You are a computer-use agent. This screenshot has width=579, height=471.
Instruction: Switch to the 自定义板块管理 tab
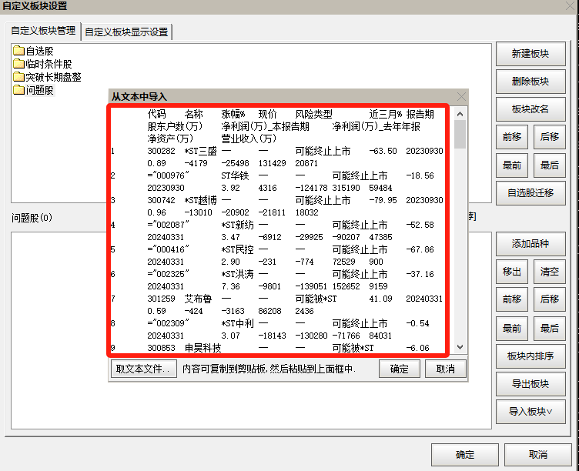tap(43, 32)
